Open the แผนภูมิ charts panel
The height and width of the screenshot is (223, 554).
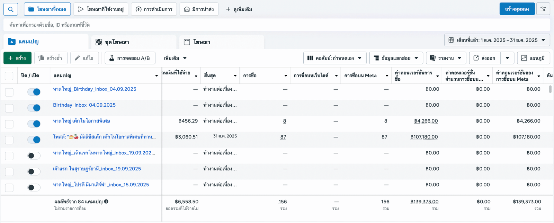(533, 58)
